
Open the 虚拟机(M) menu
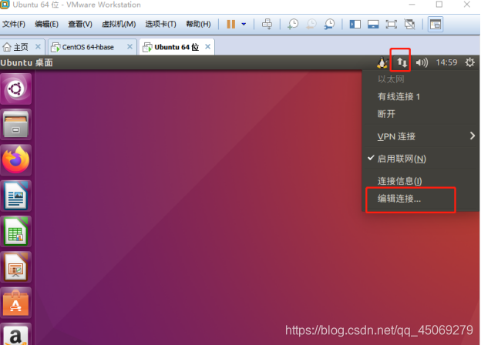(119, 24)
